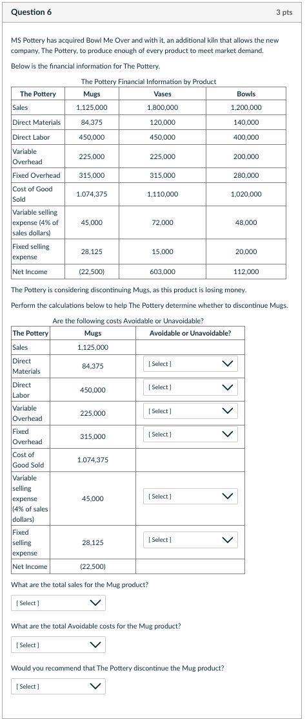Screen dimensions: 307x719
Task: Open the discontinue Mug recommendation dropdown
Action: (58, 687)
